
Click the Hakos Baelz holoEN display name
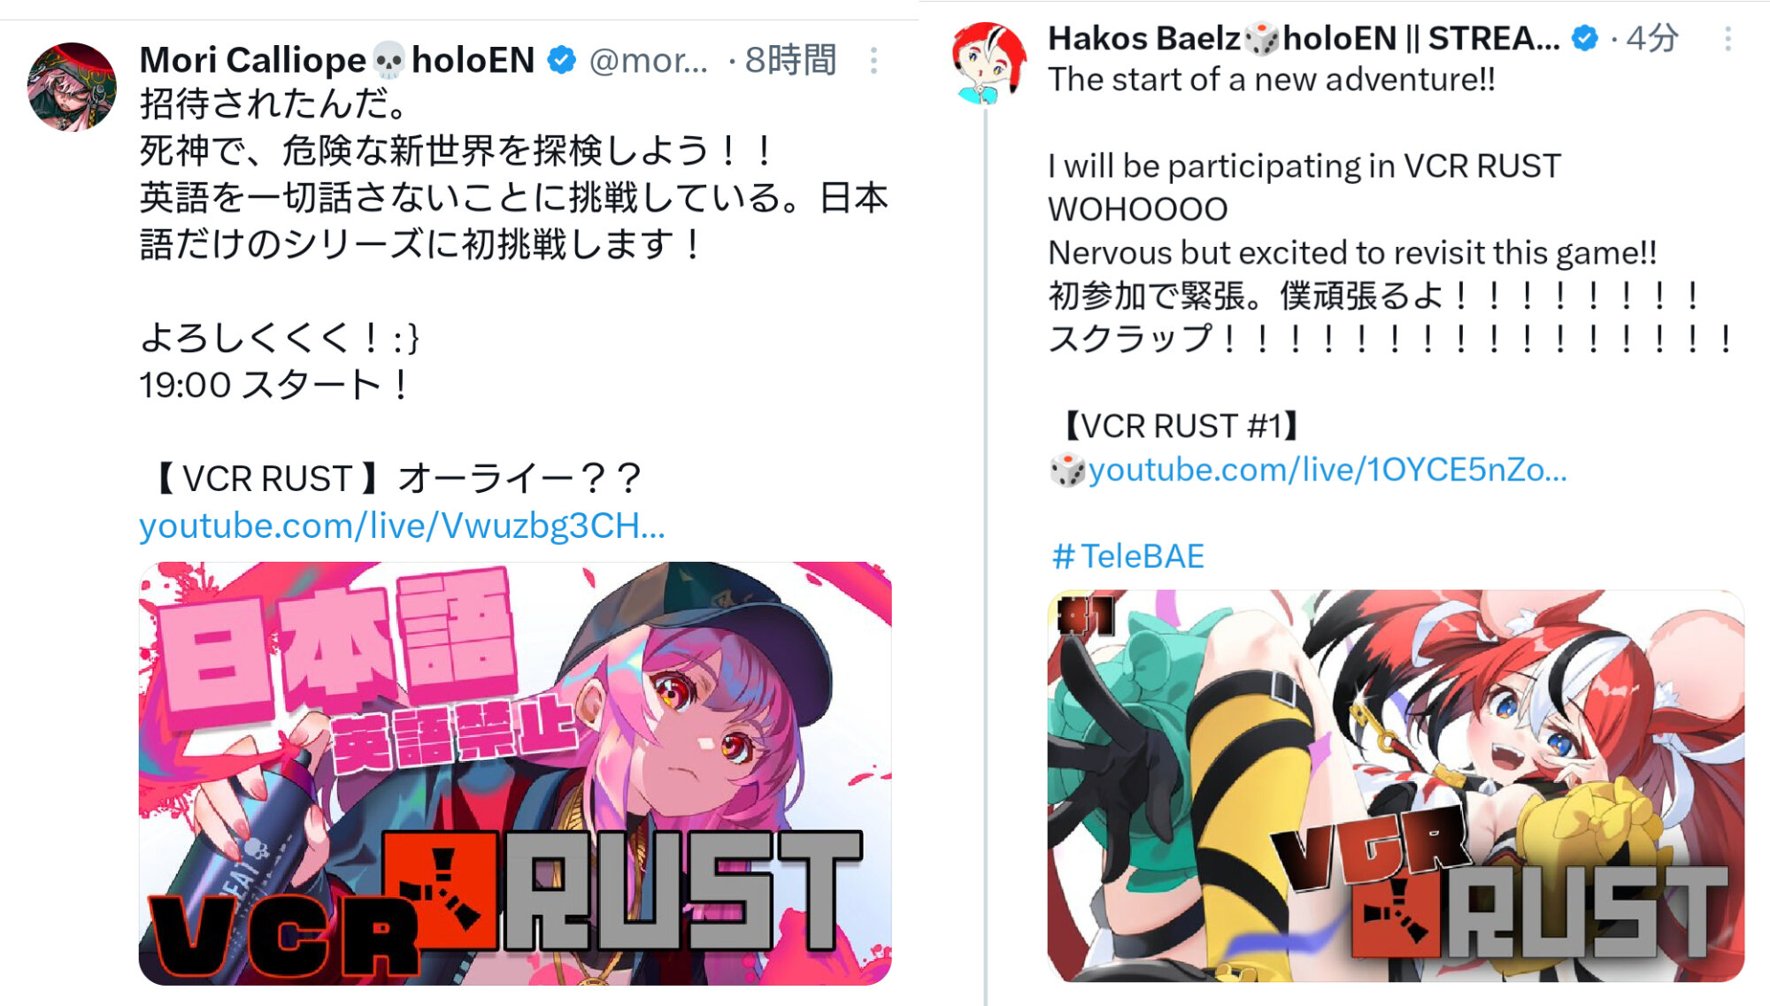[1304, 38]
